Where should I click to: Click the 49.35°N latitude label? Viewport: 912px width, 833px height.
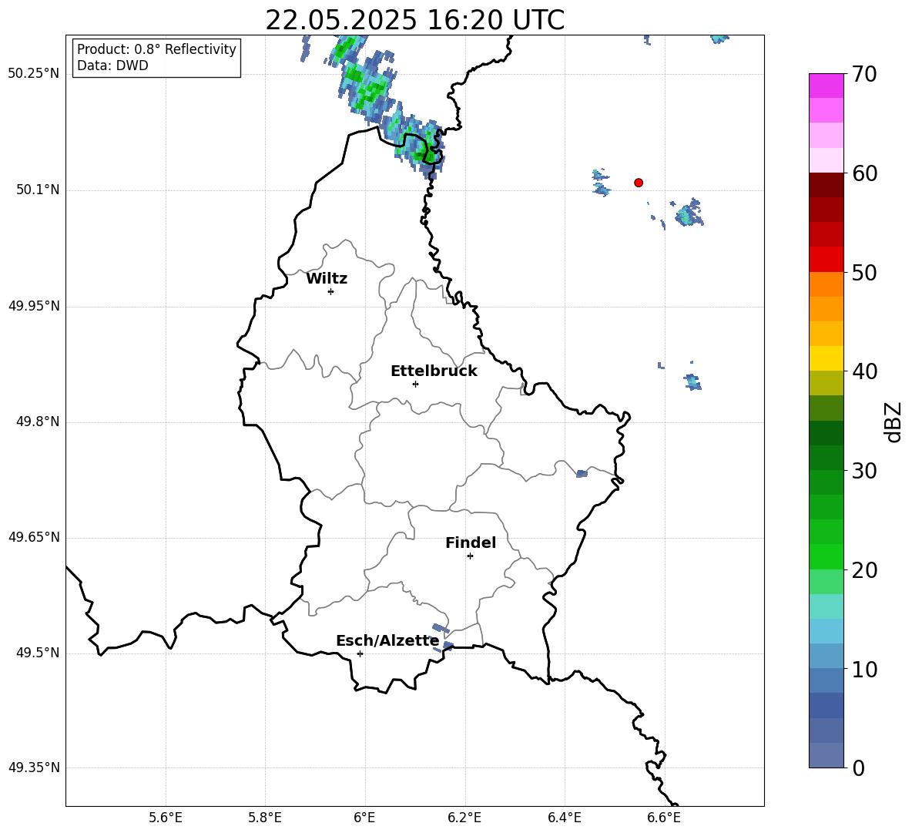pyautogui.click(x=34, y=768)
